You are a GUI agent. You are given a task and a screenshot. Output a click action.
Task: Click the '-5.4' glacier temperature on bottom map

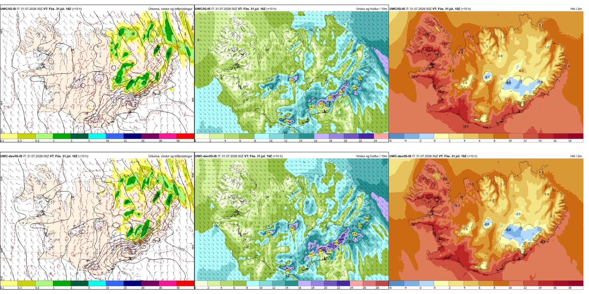[x=508, y=230]
